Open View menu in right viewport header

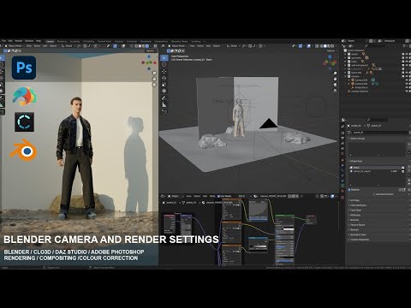192,46
